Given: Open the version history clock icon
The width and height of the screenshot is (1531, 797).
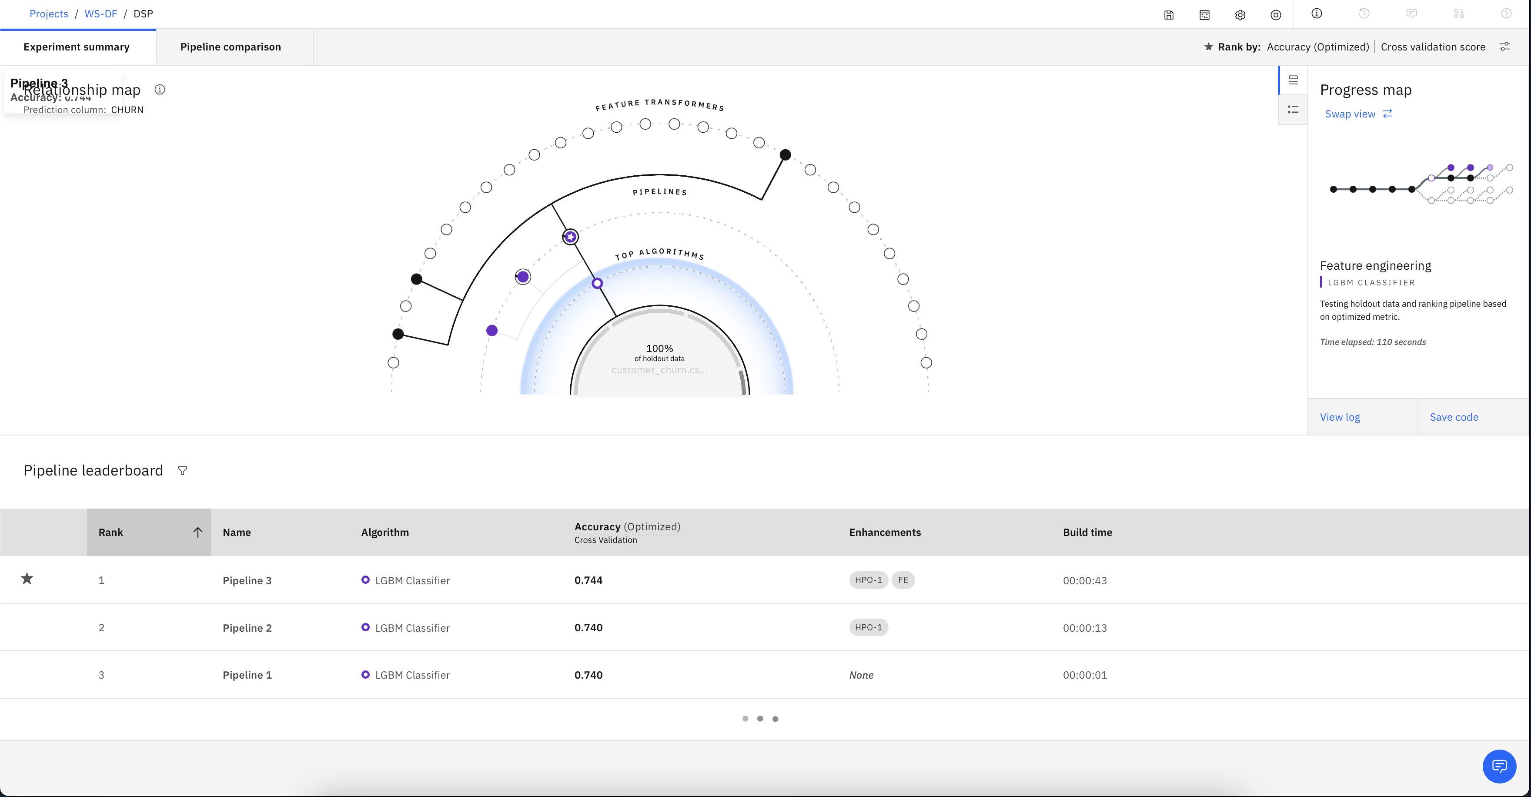Looking at the screenshot, I should (1364, 13).
